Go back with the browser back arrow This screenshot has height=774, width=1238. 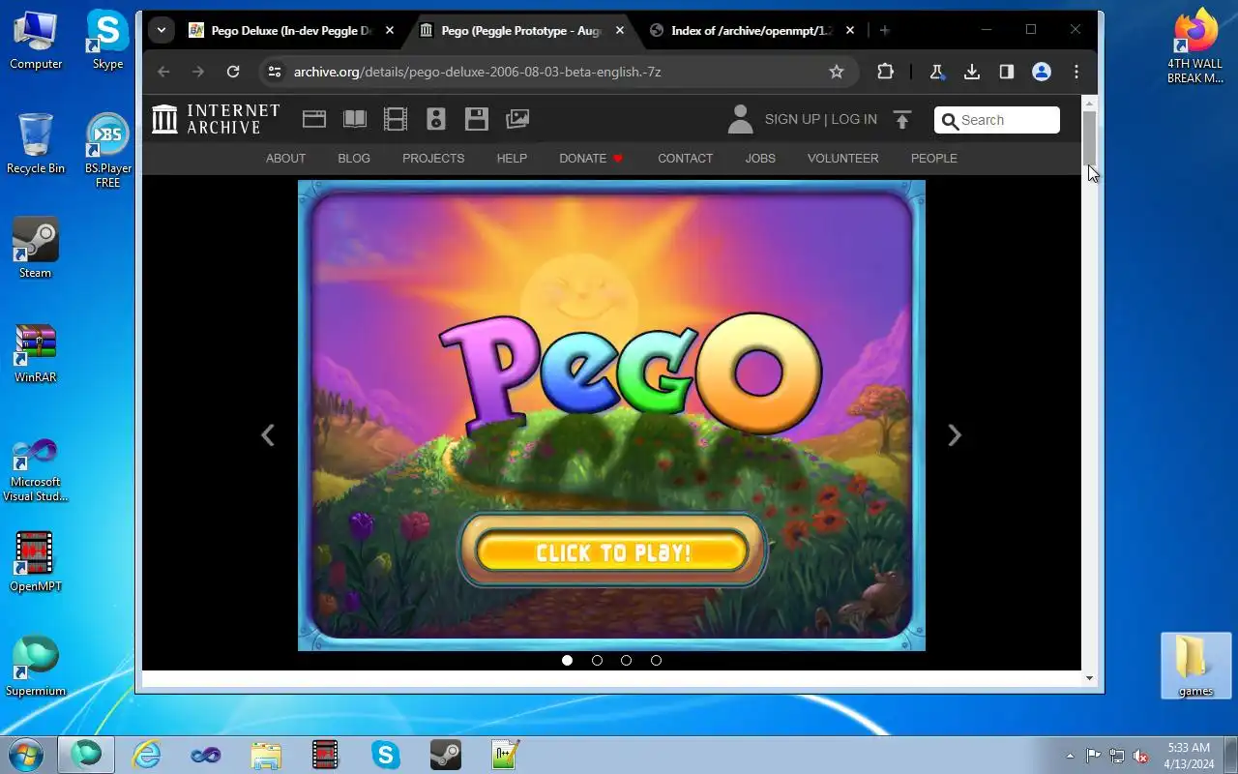click(163, 72)
